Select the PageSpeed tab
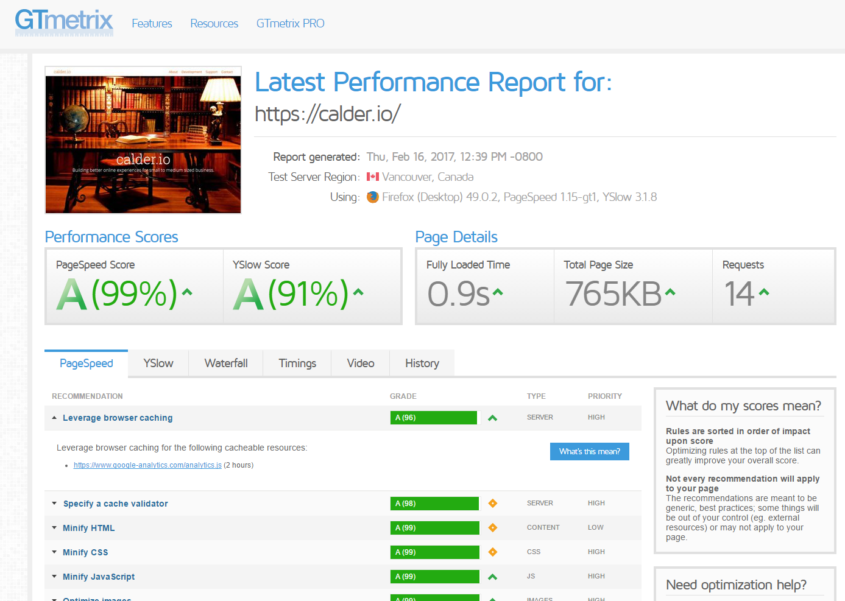This screenshot has height=601, width=845. tap(87, 364)
